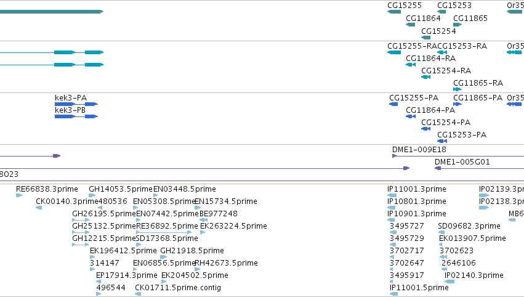Click transcript CG11865-RA

[478, 83]
